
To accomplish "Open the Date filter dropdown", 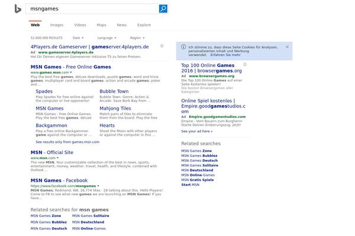I will pyautogui.click(x=78, y=38).
